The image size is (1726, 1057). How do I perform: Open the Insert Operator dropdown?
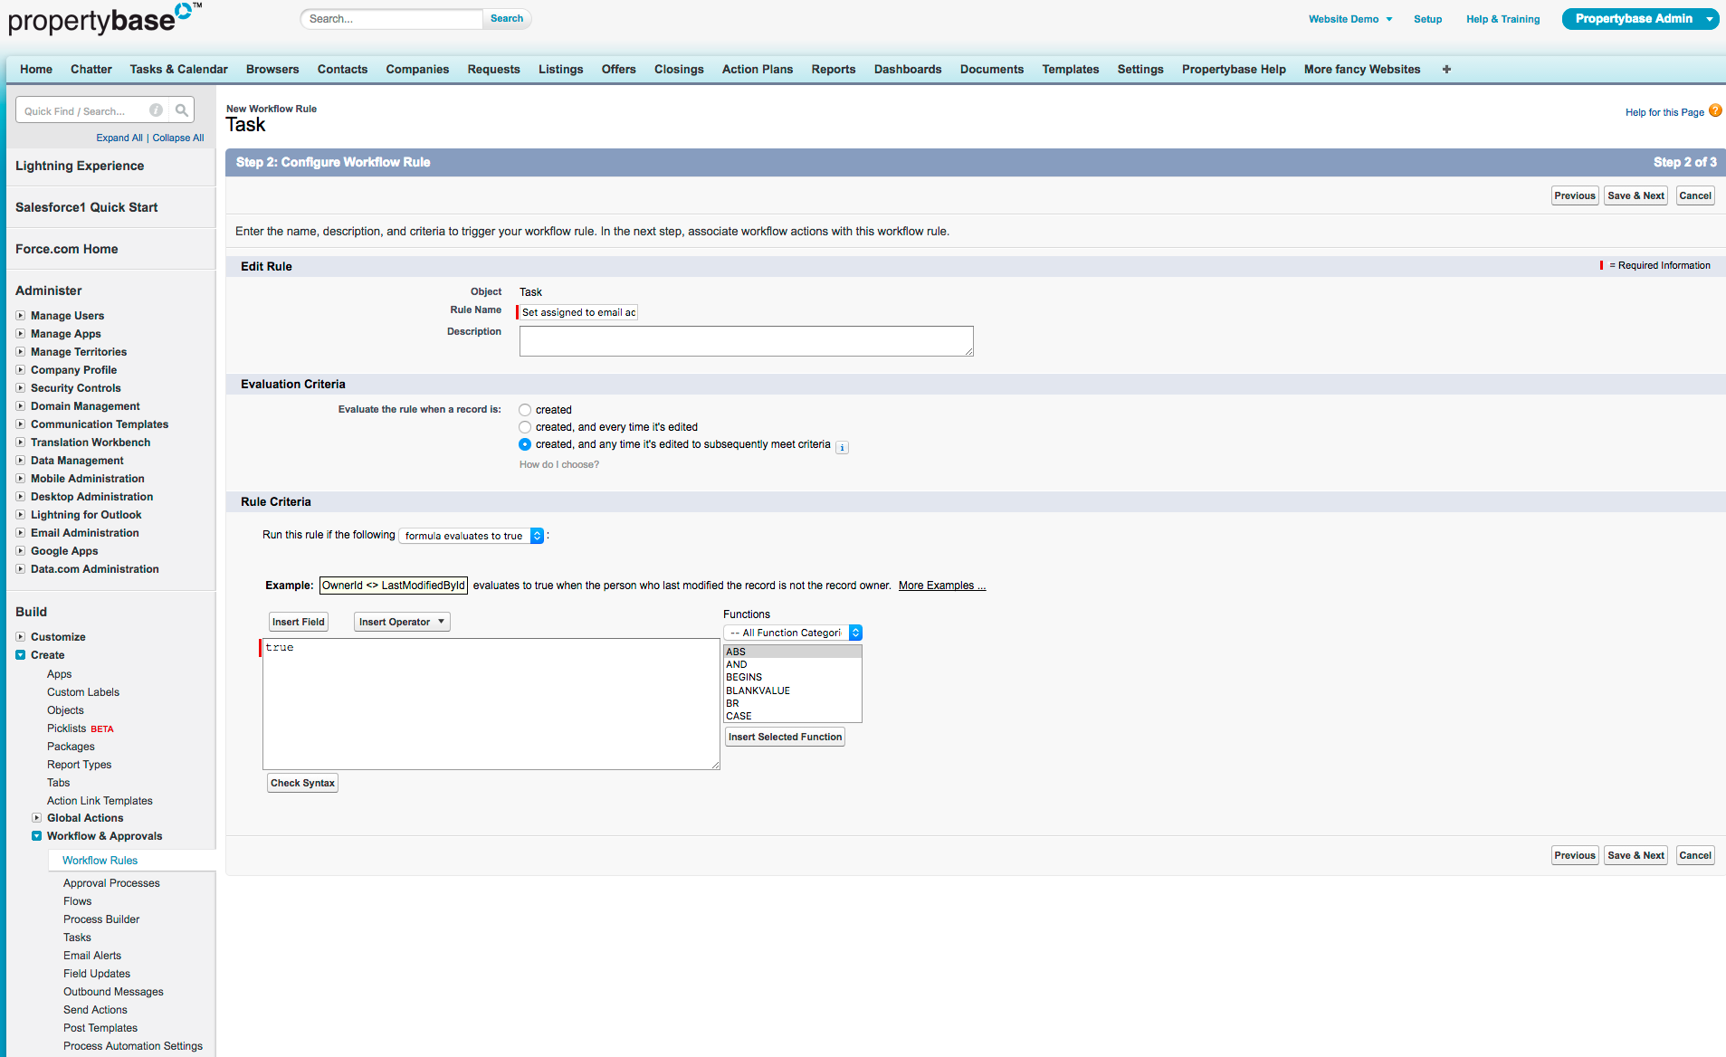pyautogui.click(x=402, y=622)
